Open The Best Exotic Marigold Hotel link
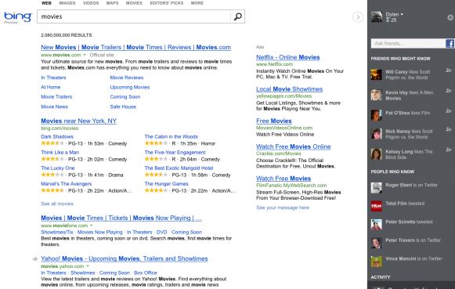455x289 pixels. click(x=179, y=168)
